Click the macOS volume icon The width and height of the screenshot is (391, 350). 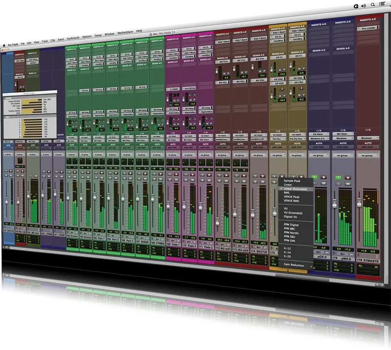tap(364, 6)
